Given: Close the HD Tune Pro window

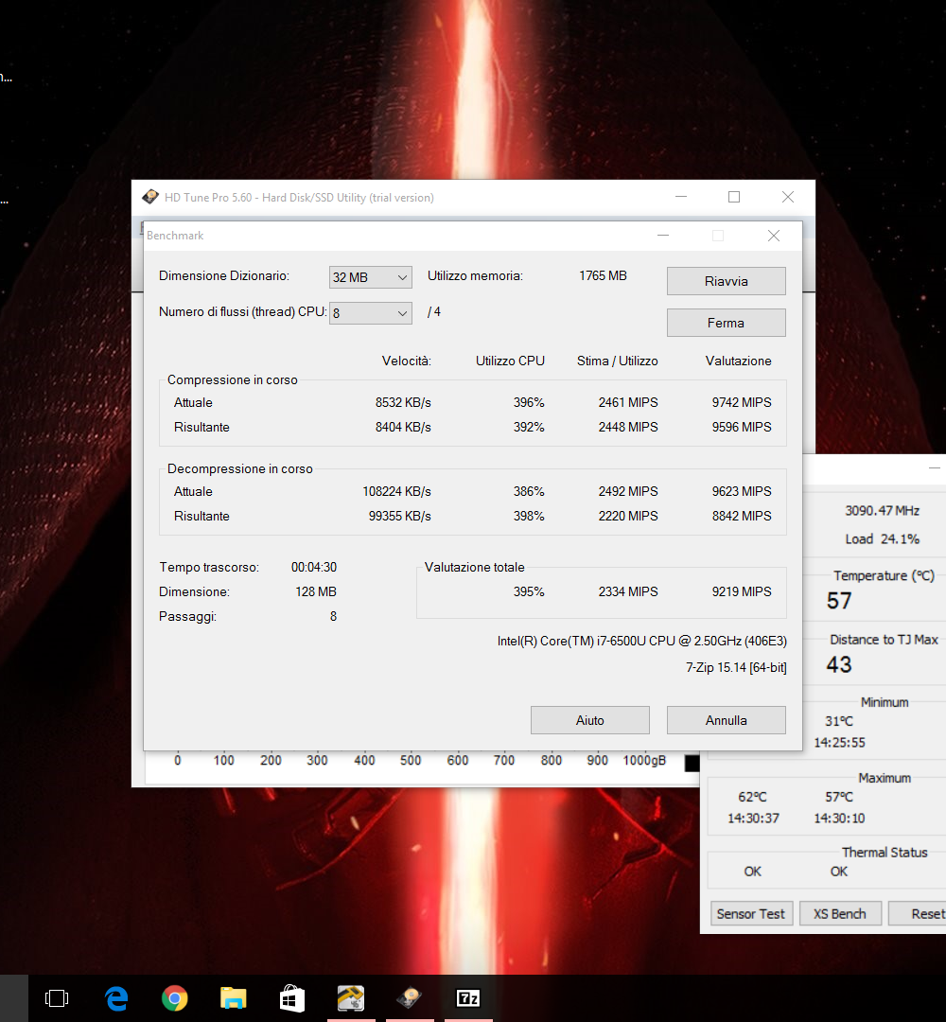Looking at the screenshot, I should point(788,197).
